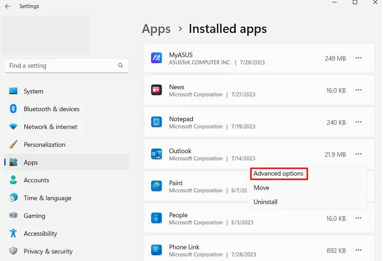
Task: Open the Personalization paintbrush icon
Action: [13, 144]
